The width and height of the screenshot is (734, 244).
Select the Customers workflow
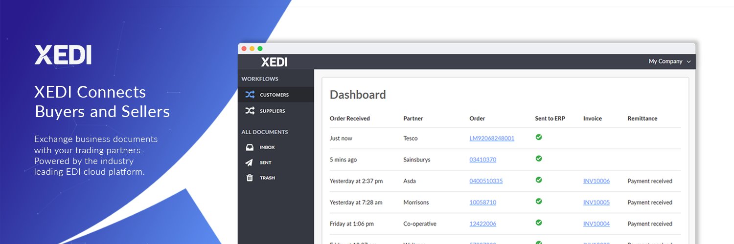pos(276,95)
